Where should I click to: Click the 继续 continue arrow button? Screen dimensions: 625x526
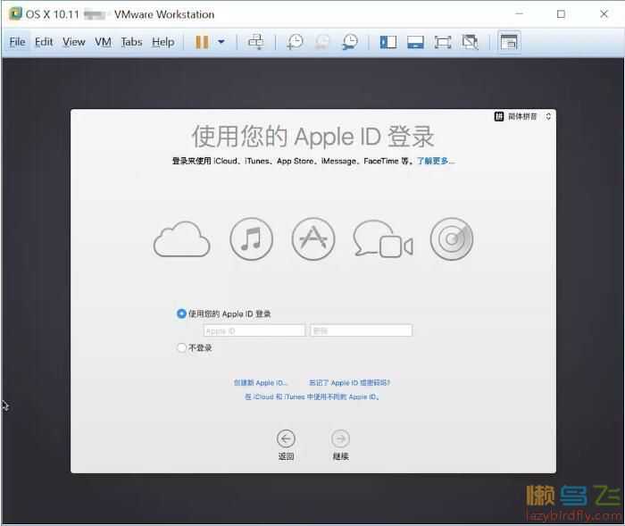pos(340,439)
